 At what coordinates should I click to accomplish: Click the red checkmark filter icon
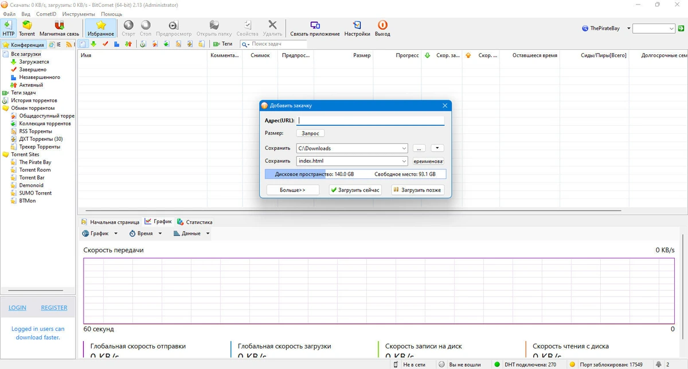(x=105, y=44)
